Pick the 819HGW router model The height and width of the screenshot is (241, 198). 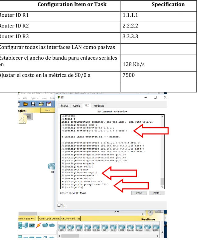pyautogui.click(x=96, y=228)
